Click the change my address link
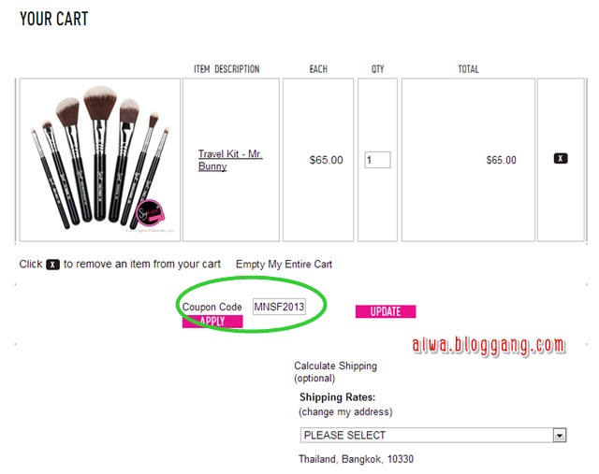The image size is (599, 474). pyautogui.click(x=345, y=411)
